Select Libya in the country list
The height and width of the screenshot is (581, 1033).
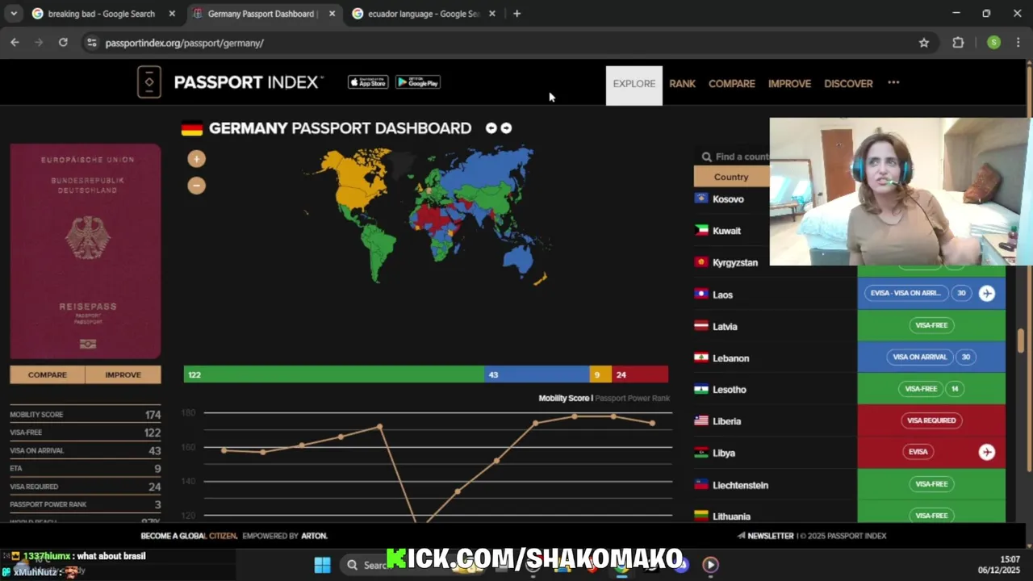coord(724,454)
